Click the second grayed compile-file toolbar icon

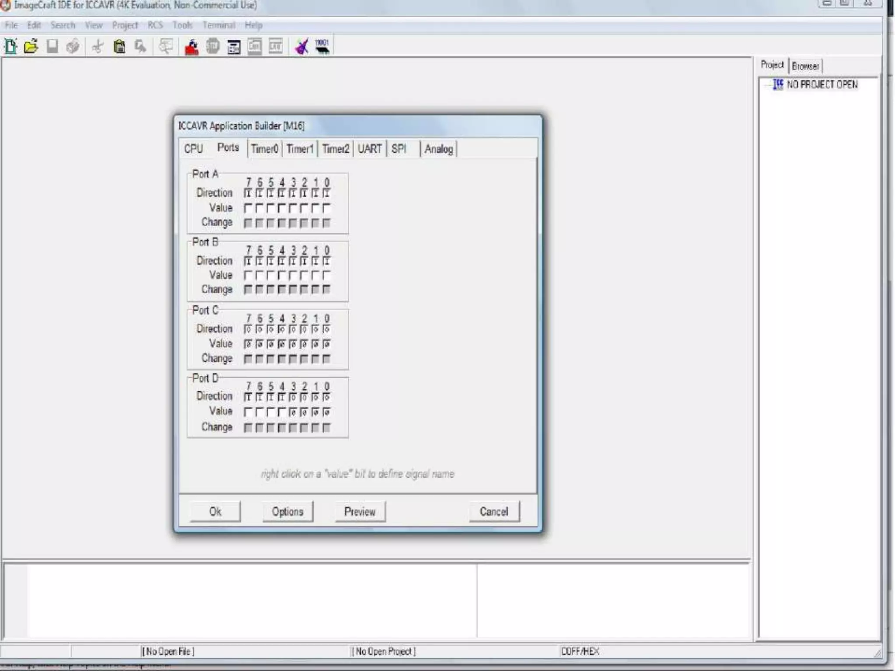coord(276,46)
